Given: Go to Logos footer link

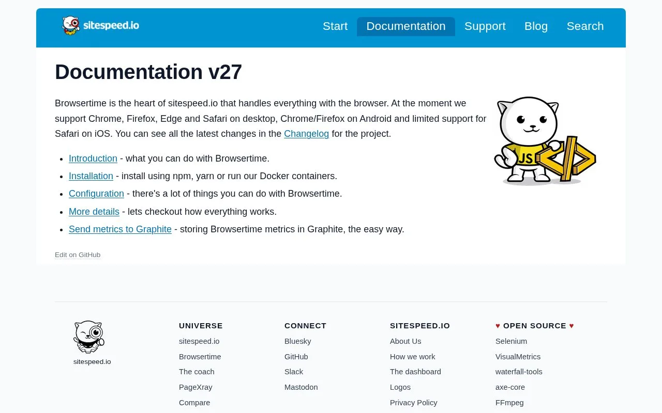Looking at the screenshot, I should point(400,387).
